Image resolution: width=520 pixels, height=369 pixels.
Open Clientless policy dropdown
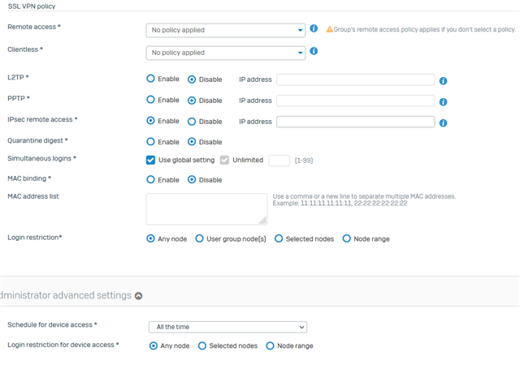pyautogui.click(x=226, y=53)
